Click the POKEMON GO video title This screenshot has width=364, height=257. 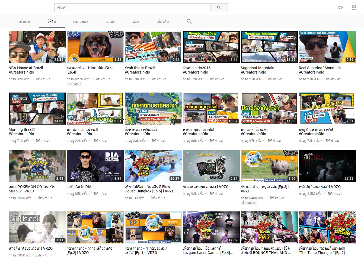(32, 189)
